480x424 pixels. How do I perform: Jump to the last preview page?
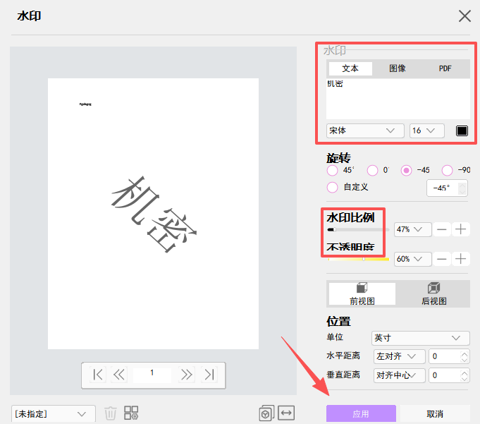coord(209,375)
